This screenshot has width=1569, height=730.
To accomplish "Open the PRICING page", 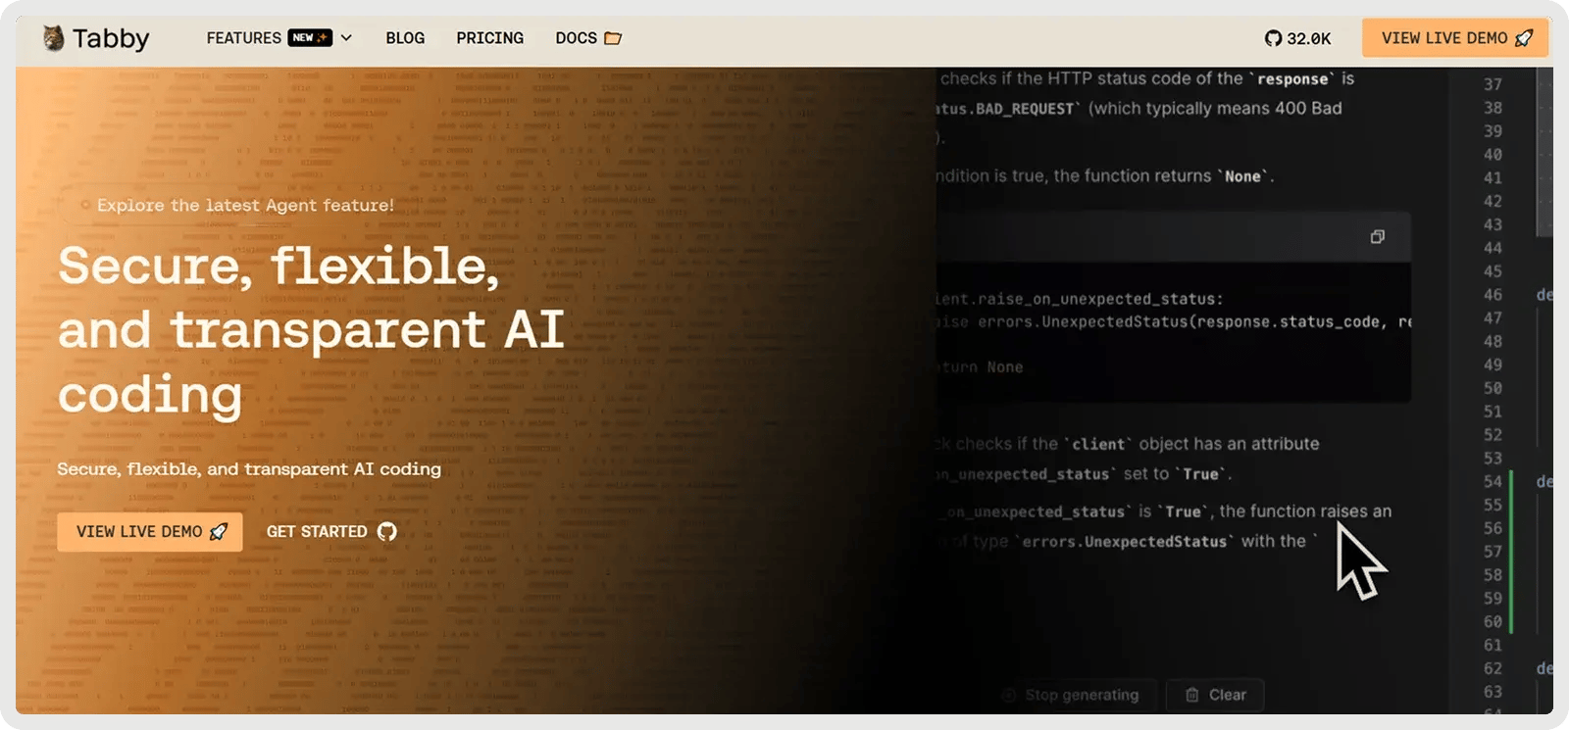I will coord(489,38).
